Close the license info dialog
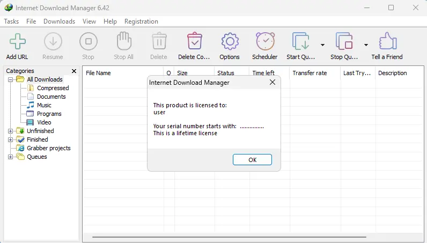The image size is (427, 243). (273, 82)
